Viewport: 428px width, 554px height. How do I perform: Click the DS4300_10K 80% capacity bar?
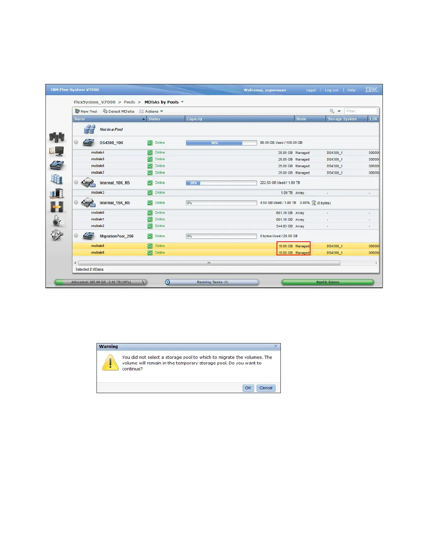221,143
